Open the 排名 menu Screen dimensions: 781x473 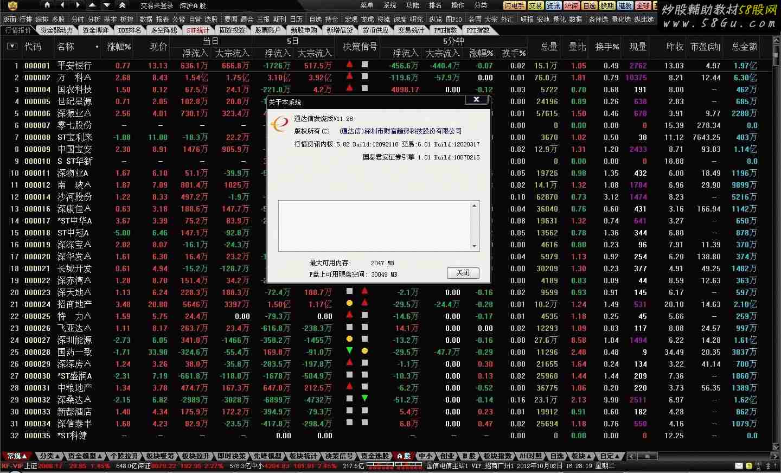435,5
